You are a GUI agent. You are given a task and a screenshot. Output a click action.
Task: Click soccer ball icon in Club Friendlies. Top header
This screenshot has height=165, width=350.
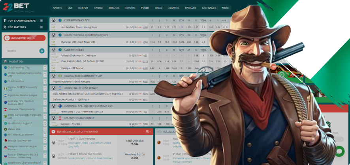(53, 20)
